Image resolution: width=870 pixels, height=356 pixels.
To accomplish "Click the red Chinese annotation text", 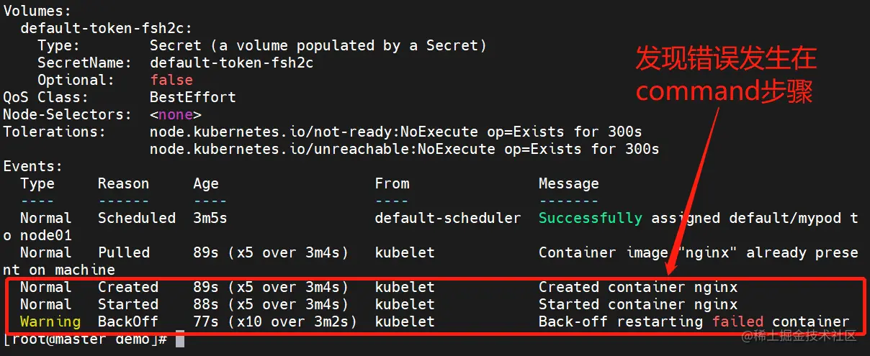I will [725, 75].
